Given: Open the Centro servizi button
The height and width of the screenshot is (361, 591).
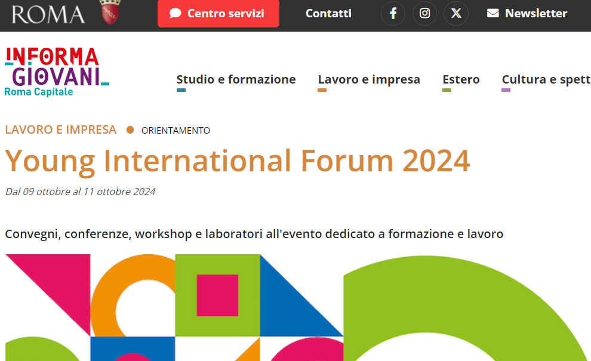Looking at the screenshot, I should [x=218, y=14].
